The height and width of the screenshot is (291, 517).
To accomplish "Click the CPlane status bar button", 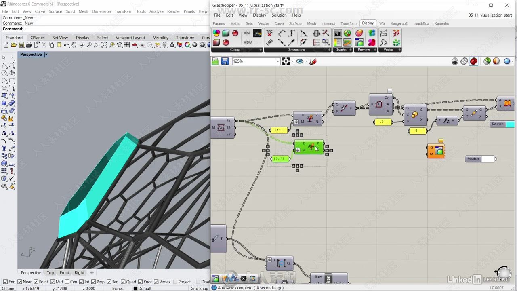I will 8,289.
